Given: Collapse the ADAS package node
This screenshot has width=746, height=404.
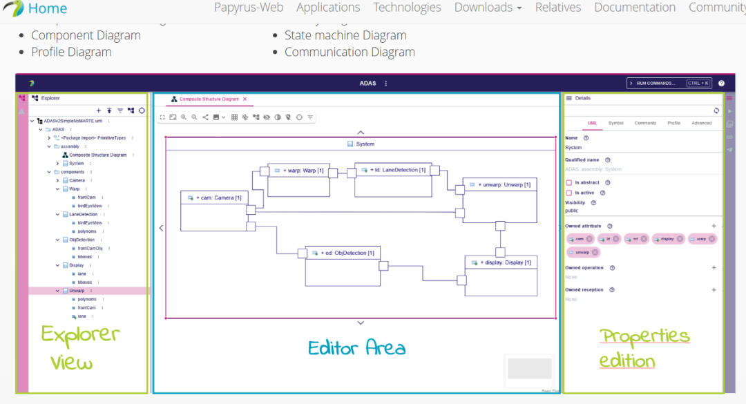Looking at the screenshot, I should 41,129.
